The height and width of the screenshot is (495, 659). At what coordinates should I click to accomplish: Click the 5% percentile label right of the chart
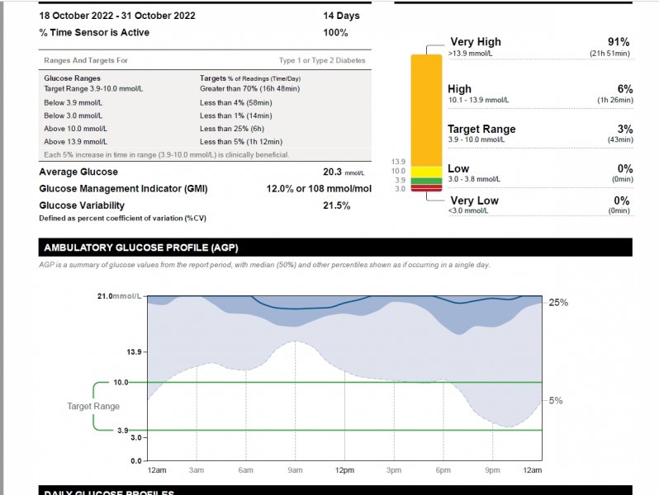[x=556, y=401]
